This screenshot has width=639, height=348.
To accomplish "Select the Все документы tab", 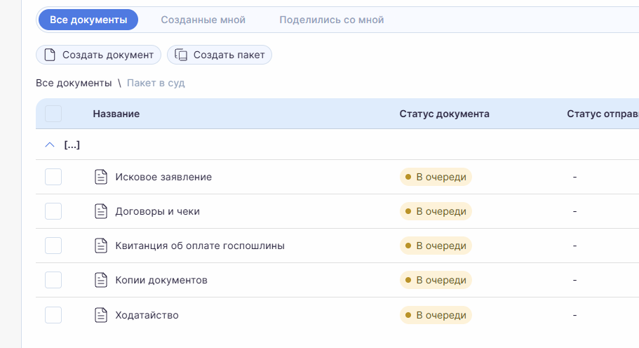I will click(x=88, y=20).
